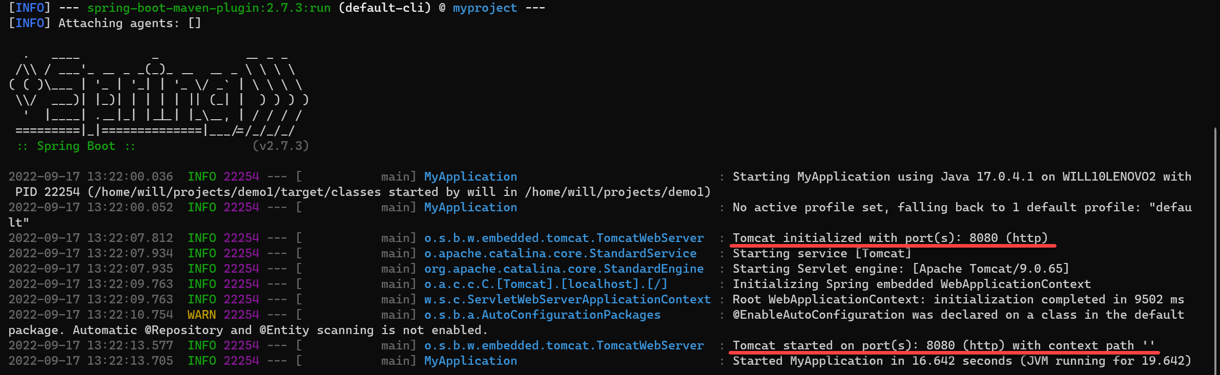1220x375 pixels.
Task: Click first MyApplication logger name
Action: [470, 177]
